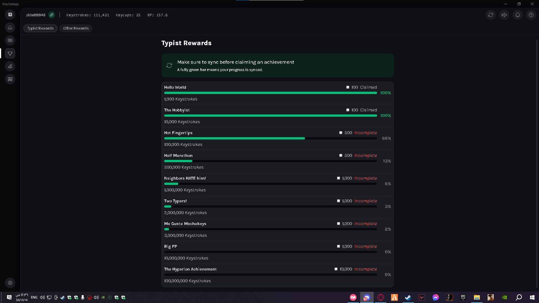Viewport: 539px width, 303px height.
Task: Open the Windows taskbar search icon
Action: [x=519, y=297]
